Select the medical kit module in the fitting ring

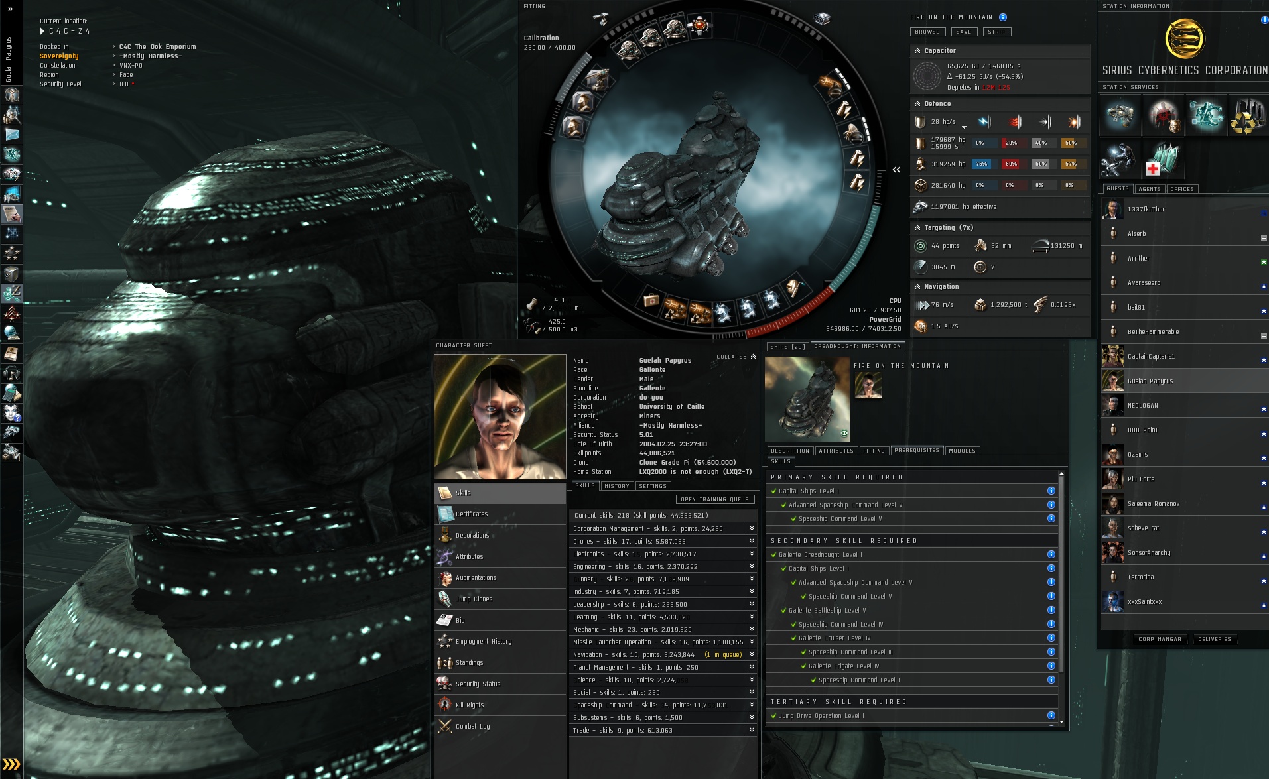click(651, 301)
